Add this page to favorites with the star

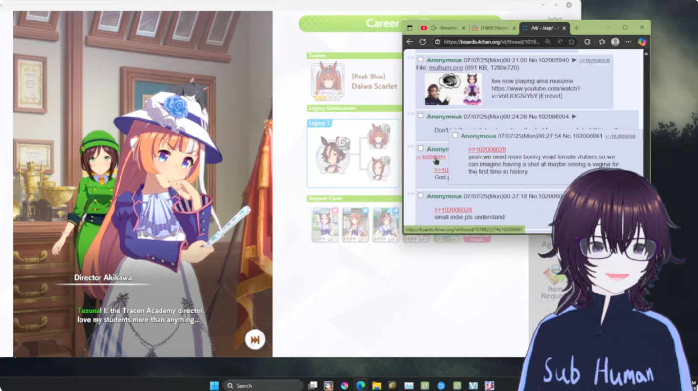571,42
